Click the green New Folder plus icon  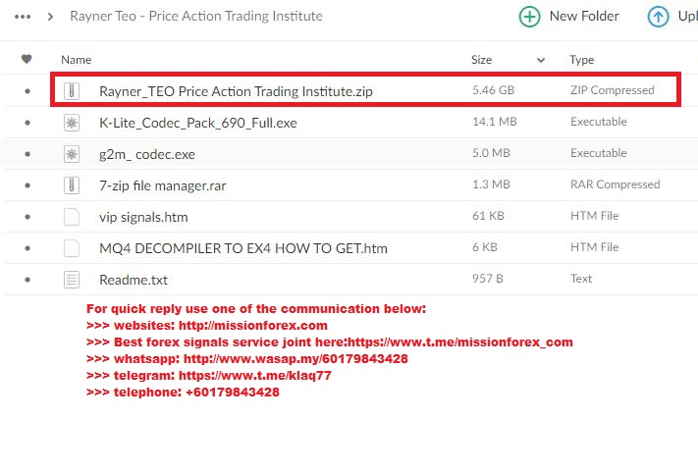click(529, 17)
